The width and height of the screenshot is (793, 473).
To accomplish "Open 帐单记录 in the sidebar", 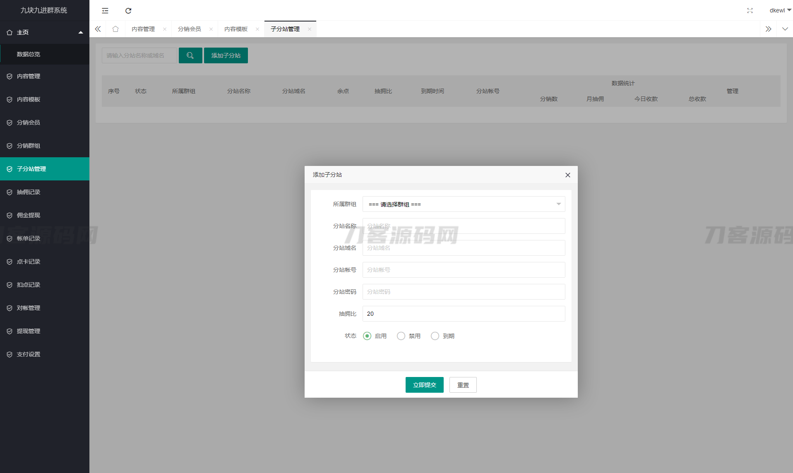I will (x=45, y=238).
